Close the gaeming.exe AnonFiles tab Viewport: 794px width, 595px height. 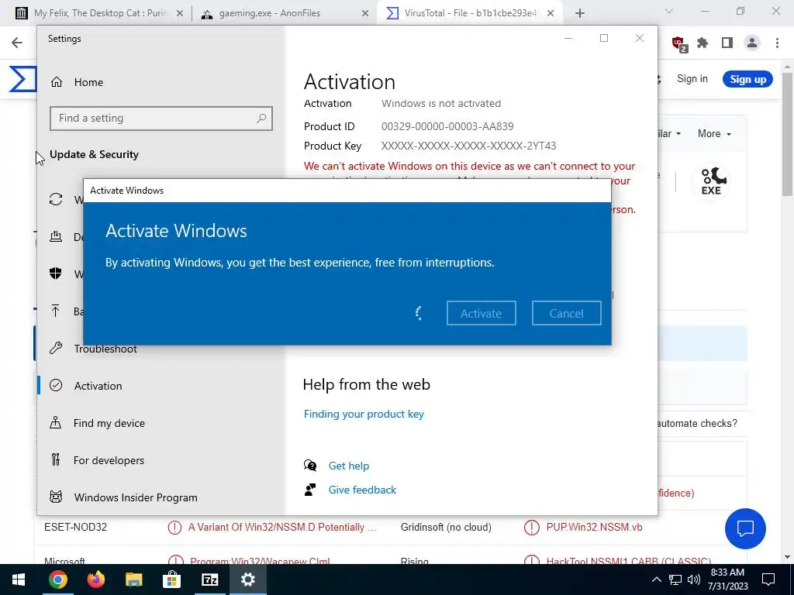(x=365, y=14)
